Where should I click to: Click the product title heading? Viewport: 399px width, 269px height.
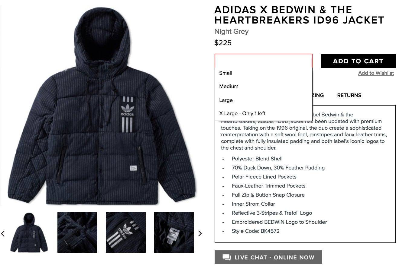coord(299,15)
